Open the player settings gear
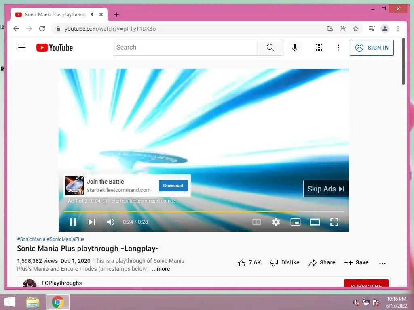Image resolution: width=414 pixels, height=310 pixels. click(276, 222)
